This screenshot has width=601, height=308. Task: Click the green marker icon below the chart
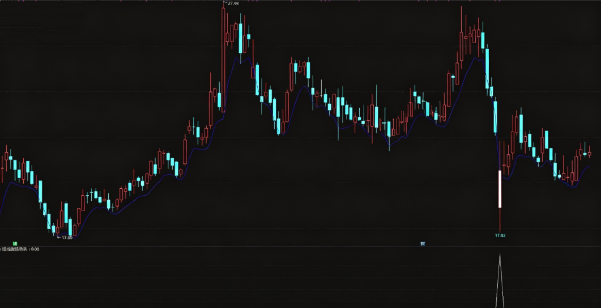pos(15,243)
